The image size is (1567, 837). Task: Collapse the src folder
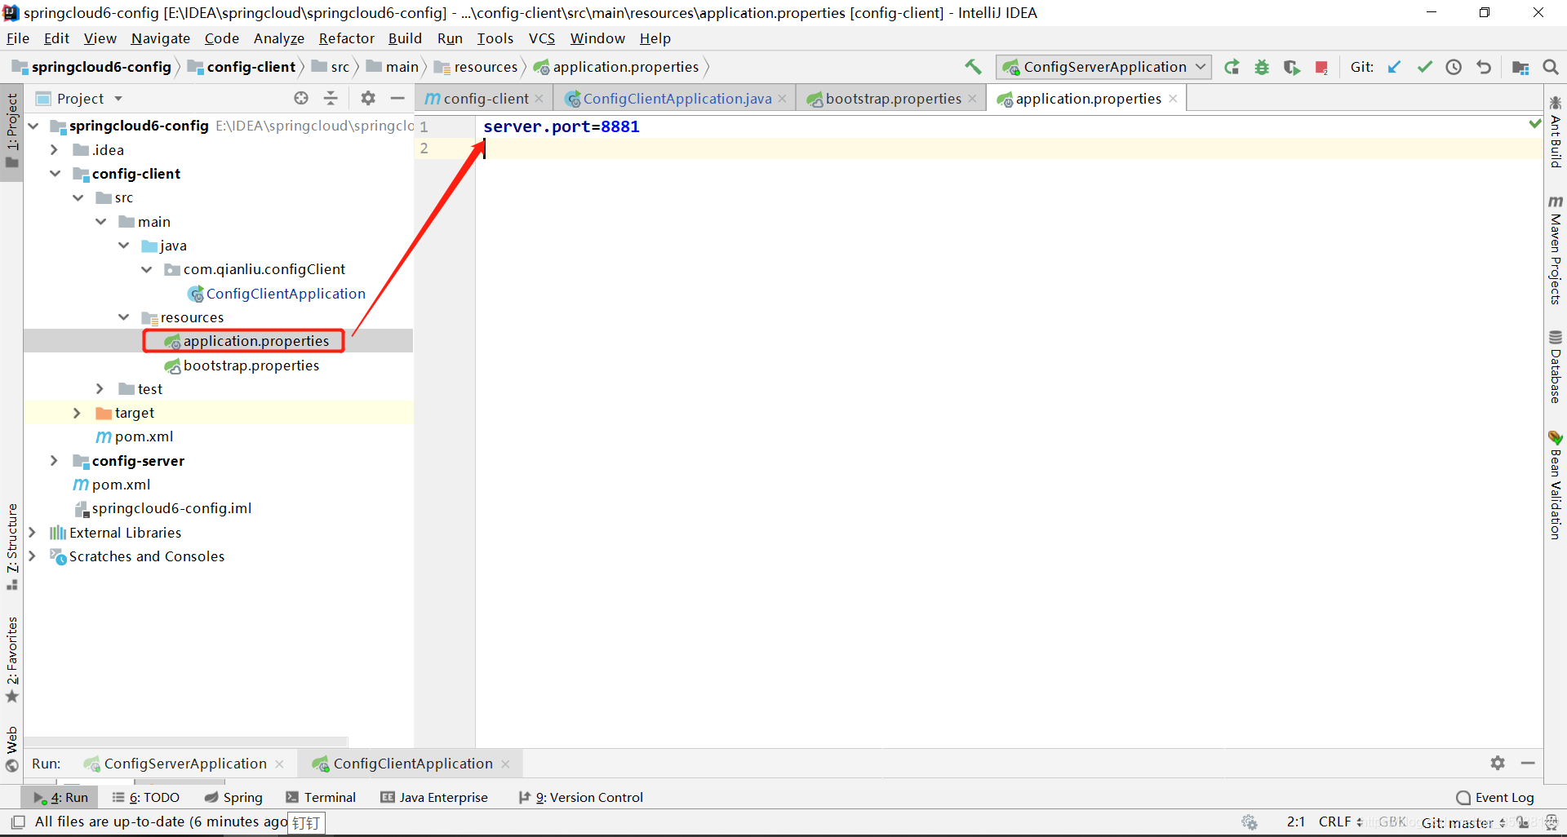(78, 197)
